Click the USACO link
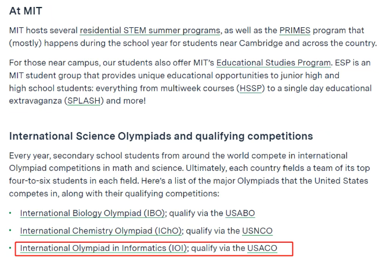 coord(262,249)
